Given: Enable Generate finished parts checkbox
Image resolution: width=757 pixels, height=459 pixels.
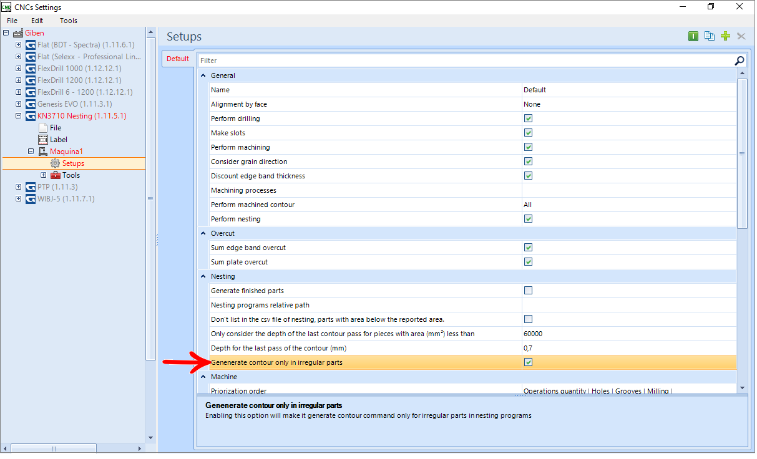Looking at the screenshot, I should 528,291.
